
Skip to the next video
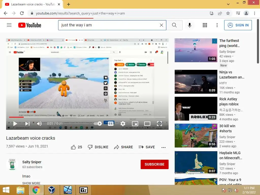coord(27,124)
